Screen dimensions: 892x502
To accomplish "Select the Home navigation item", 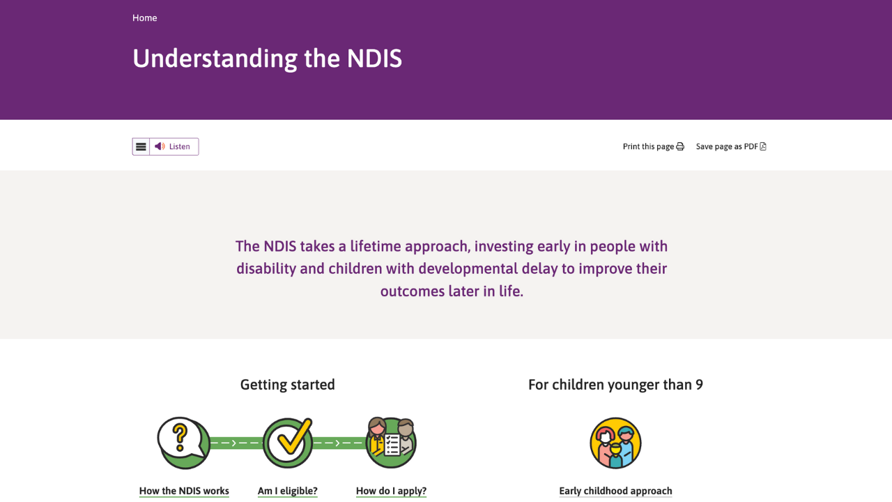I will coord(144,17).
